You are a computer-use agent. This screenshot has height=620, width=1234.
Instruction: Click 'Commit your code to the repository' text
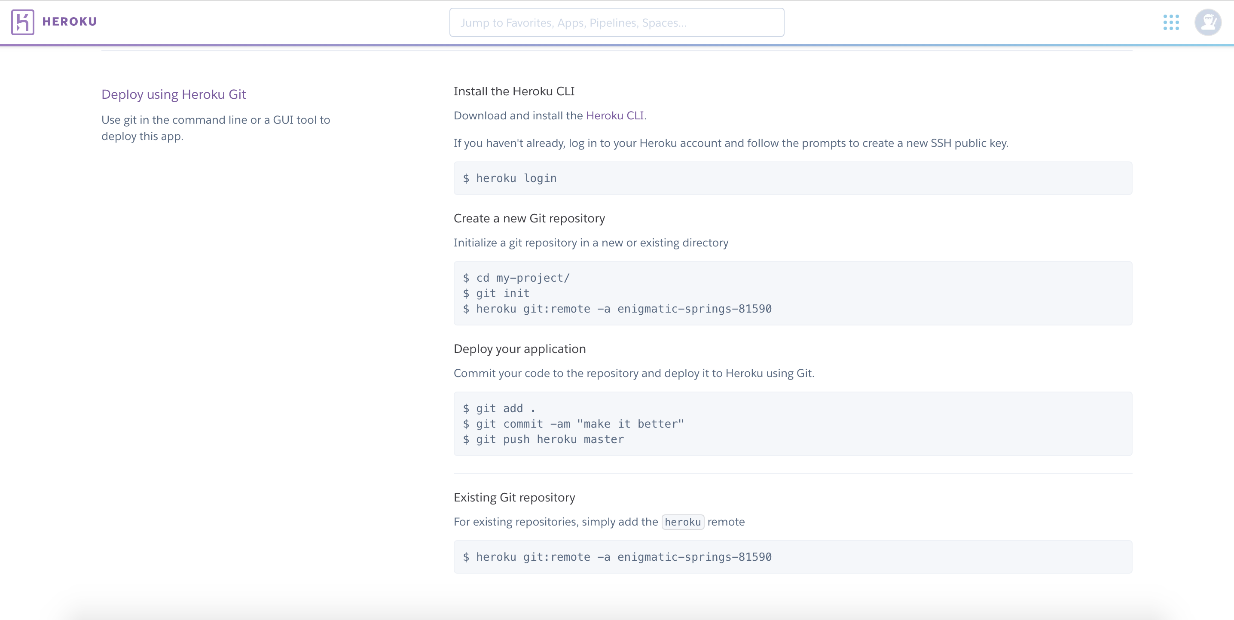click(x=634, y=373)
